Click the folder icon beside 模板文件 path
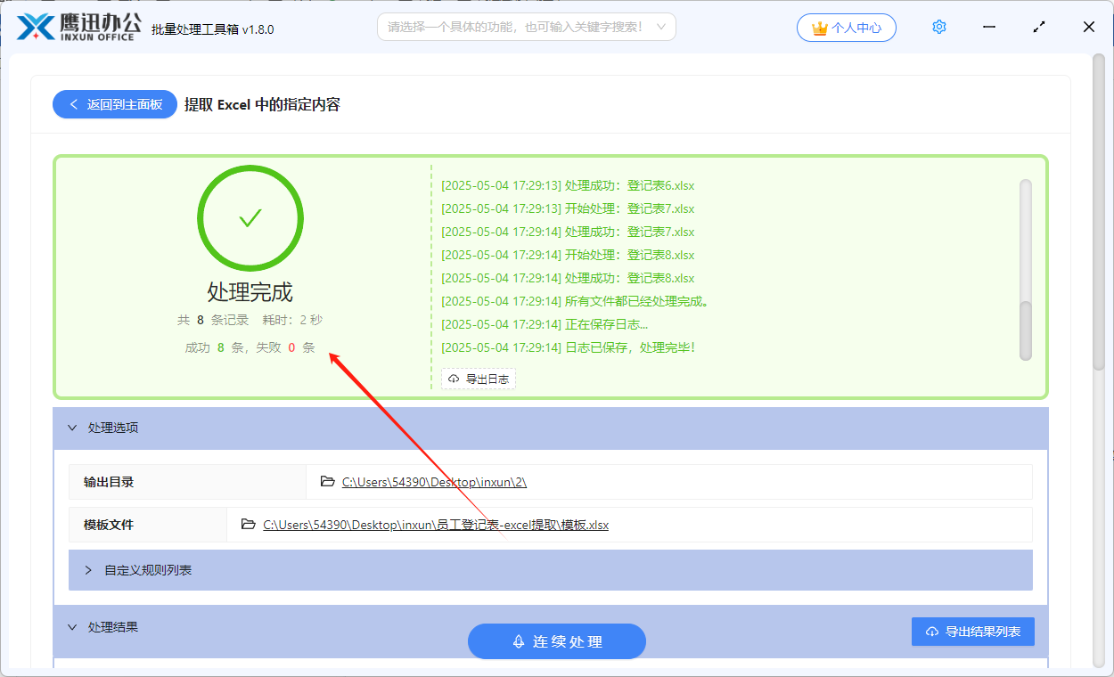This screenshot has width=1114, height=677. pos(248,524)
